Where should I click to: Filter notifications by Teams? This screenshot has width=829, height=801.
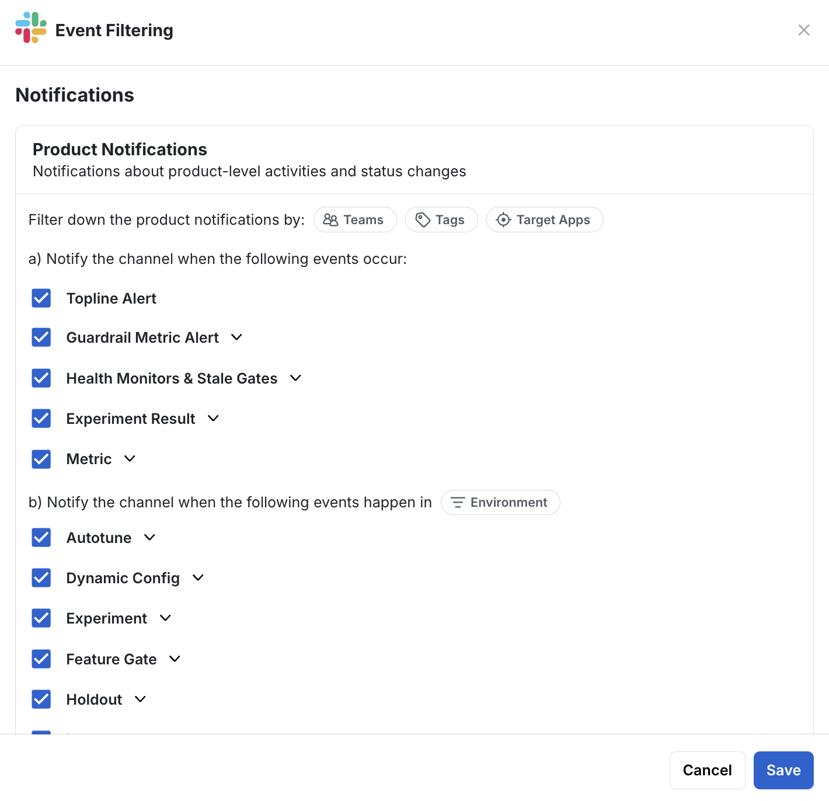355,220
